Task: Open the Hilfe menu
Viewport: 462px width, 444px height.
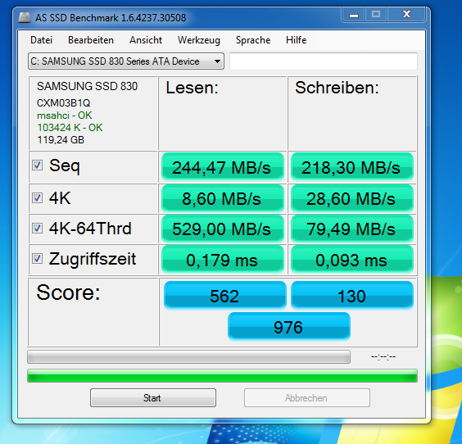Action: click(296, 40)
